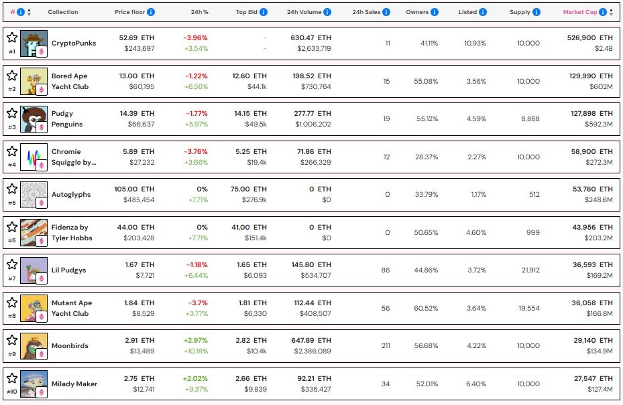This screenshot has height=405, width=623.
Task: Click the Market Cap info icon
Action: (602, 11)
